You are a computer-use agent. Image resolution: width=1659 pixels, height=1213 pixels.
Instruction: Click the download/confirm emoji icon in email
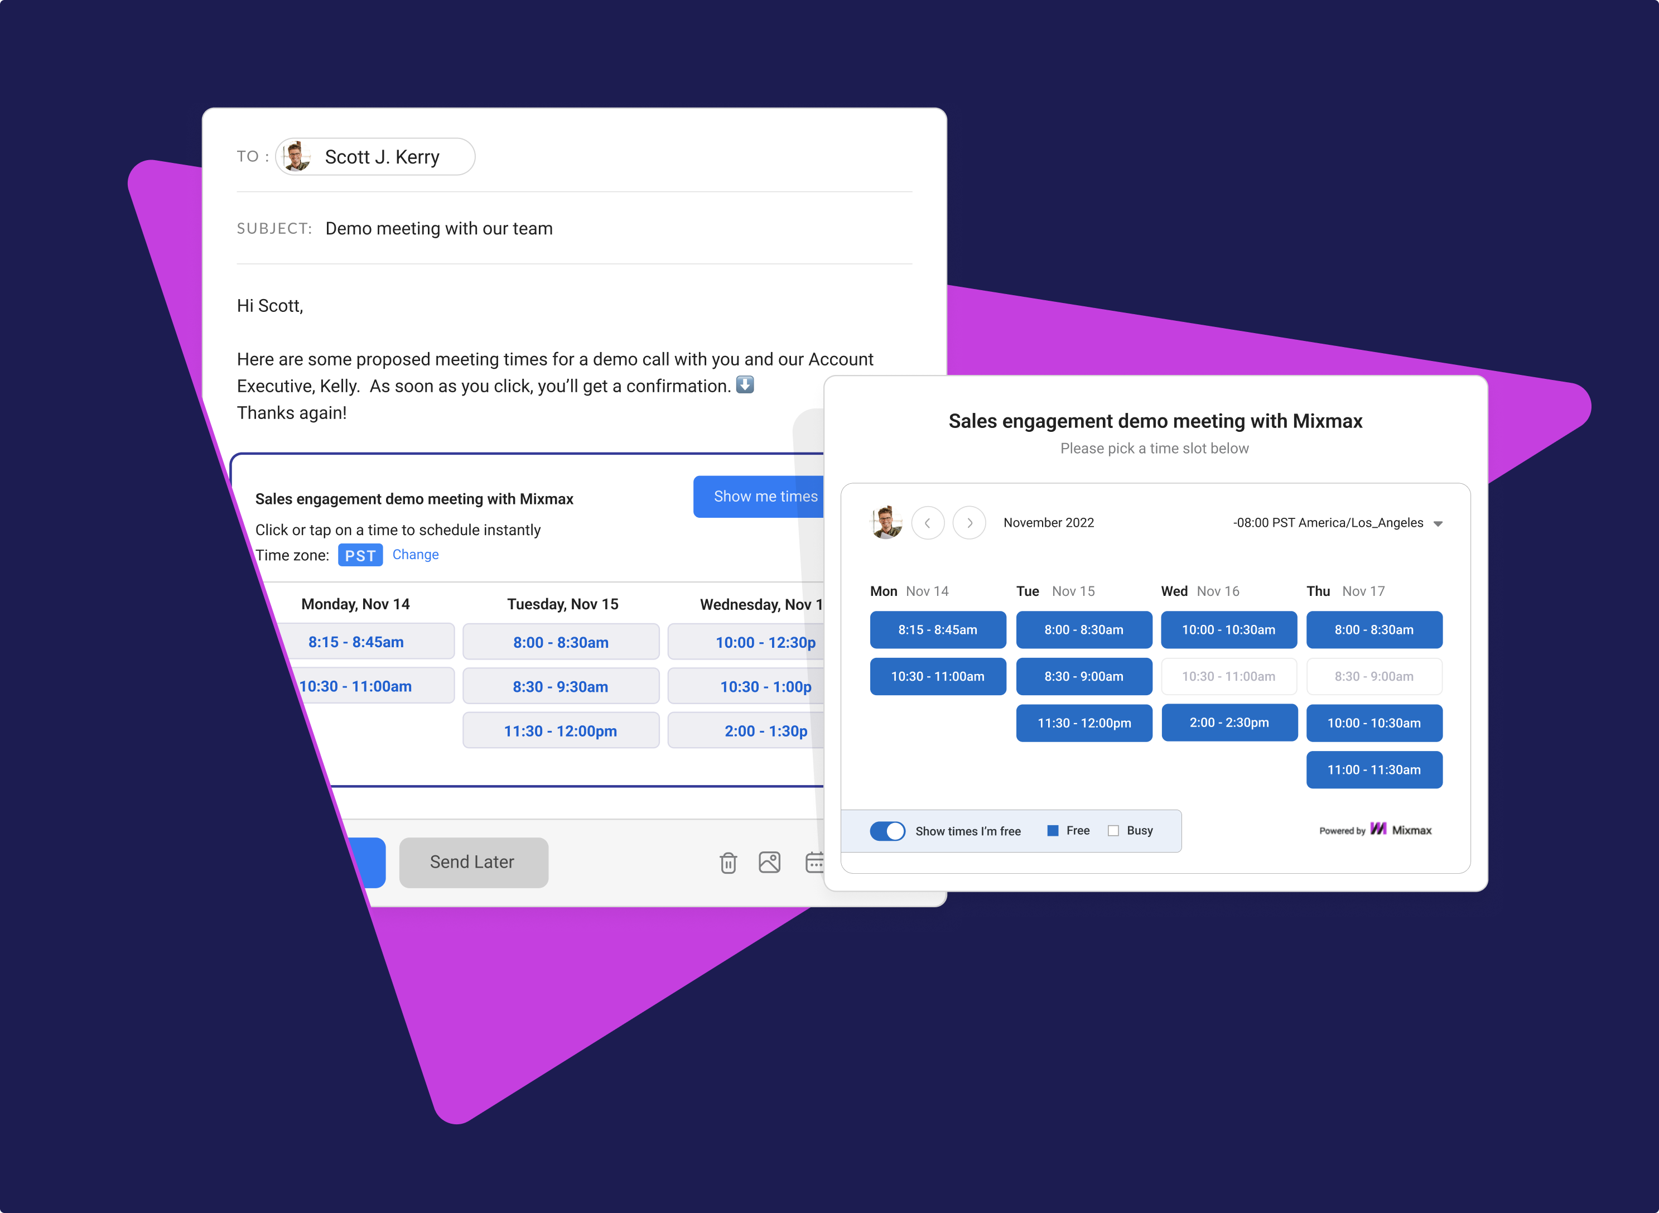pyautogui.click(x=747, y=385)
